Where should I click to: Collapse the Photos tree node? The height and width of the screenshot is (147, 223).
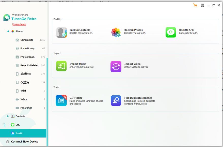[x=8, y=32]
